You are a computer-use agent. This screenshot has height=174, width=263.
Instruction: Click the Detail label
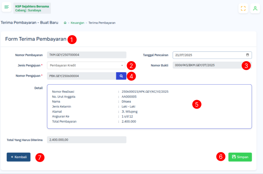point(38,88)
